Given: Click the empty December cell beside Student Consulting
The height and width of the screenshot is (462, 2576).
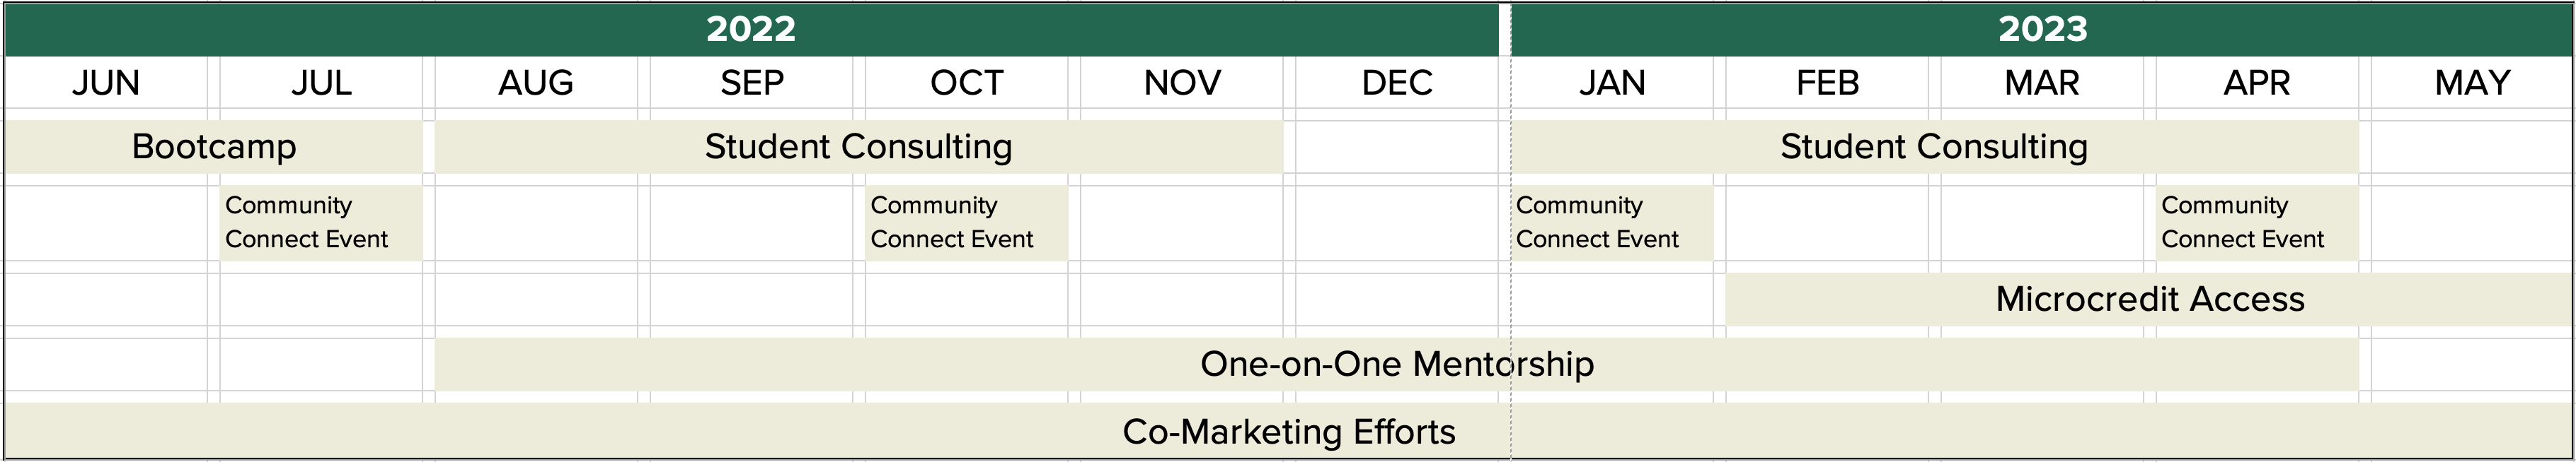Looking at the screenshot, I should 1397,147.
